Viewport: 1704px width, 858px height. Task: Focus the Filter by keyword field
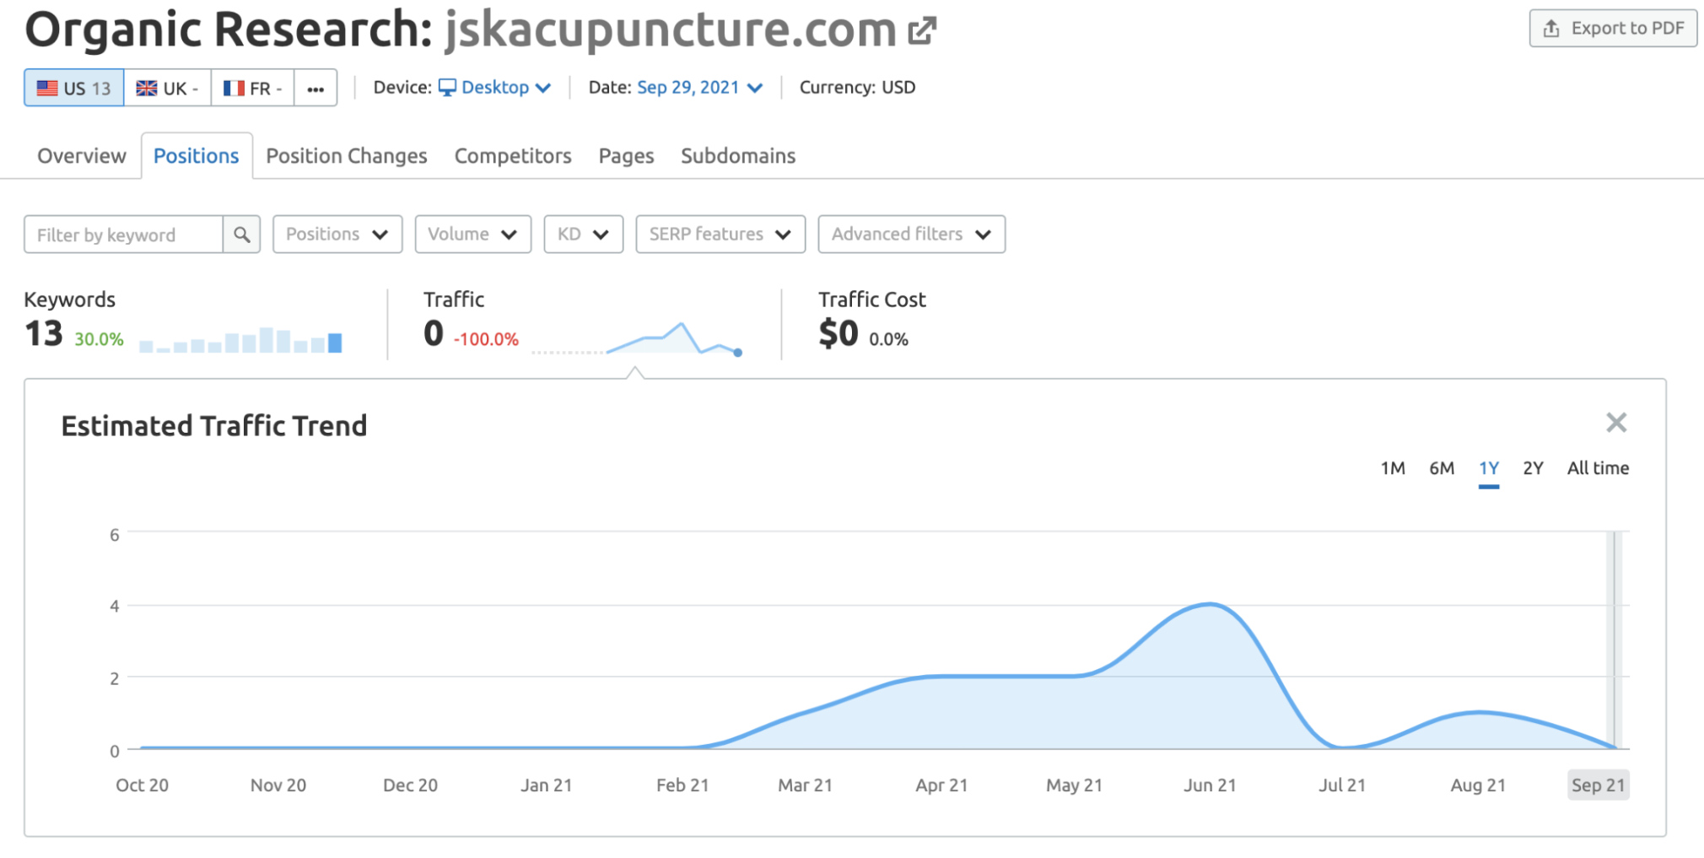(123, 235)
